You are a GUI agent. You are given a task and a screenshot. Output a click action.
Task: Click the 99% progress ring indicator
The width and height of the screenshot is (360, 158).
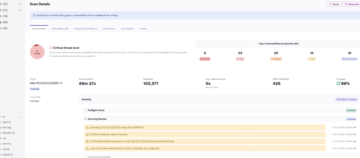338,84
